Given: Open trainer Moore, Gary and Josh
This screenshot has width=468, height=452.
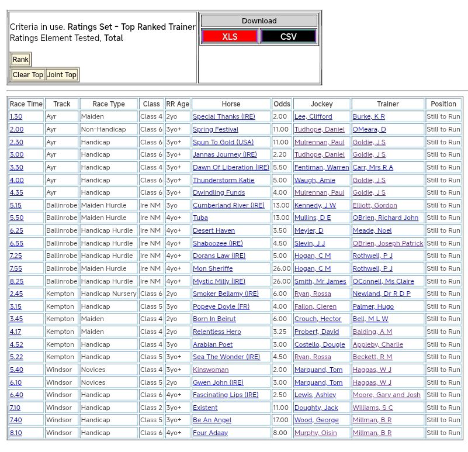Looking at the screenshot, I should point(386,395).
